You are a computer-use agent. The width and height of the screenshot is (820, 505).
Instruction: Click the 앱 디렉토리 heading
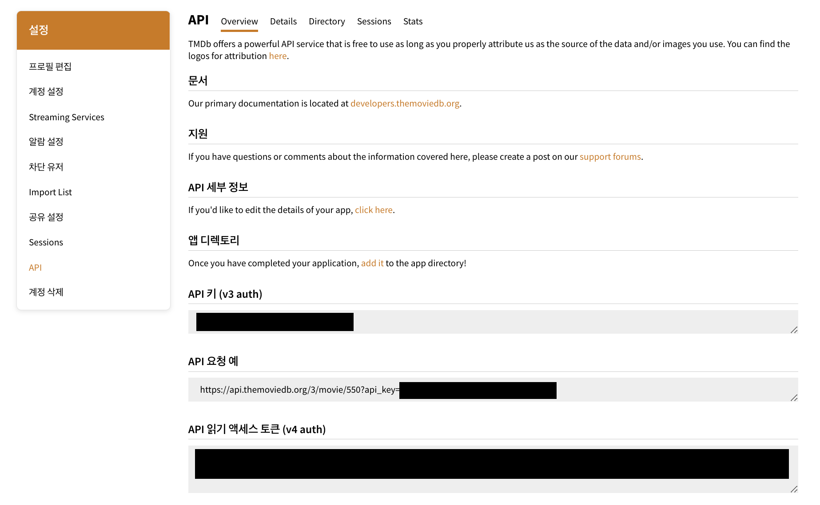click(214, 241)
